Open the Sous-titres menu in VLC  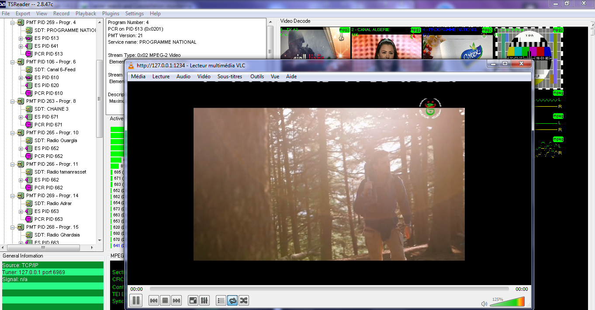point(229,77)
